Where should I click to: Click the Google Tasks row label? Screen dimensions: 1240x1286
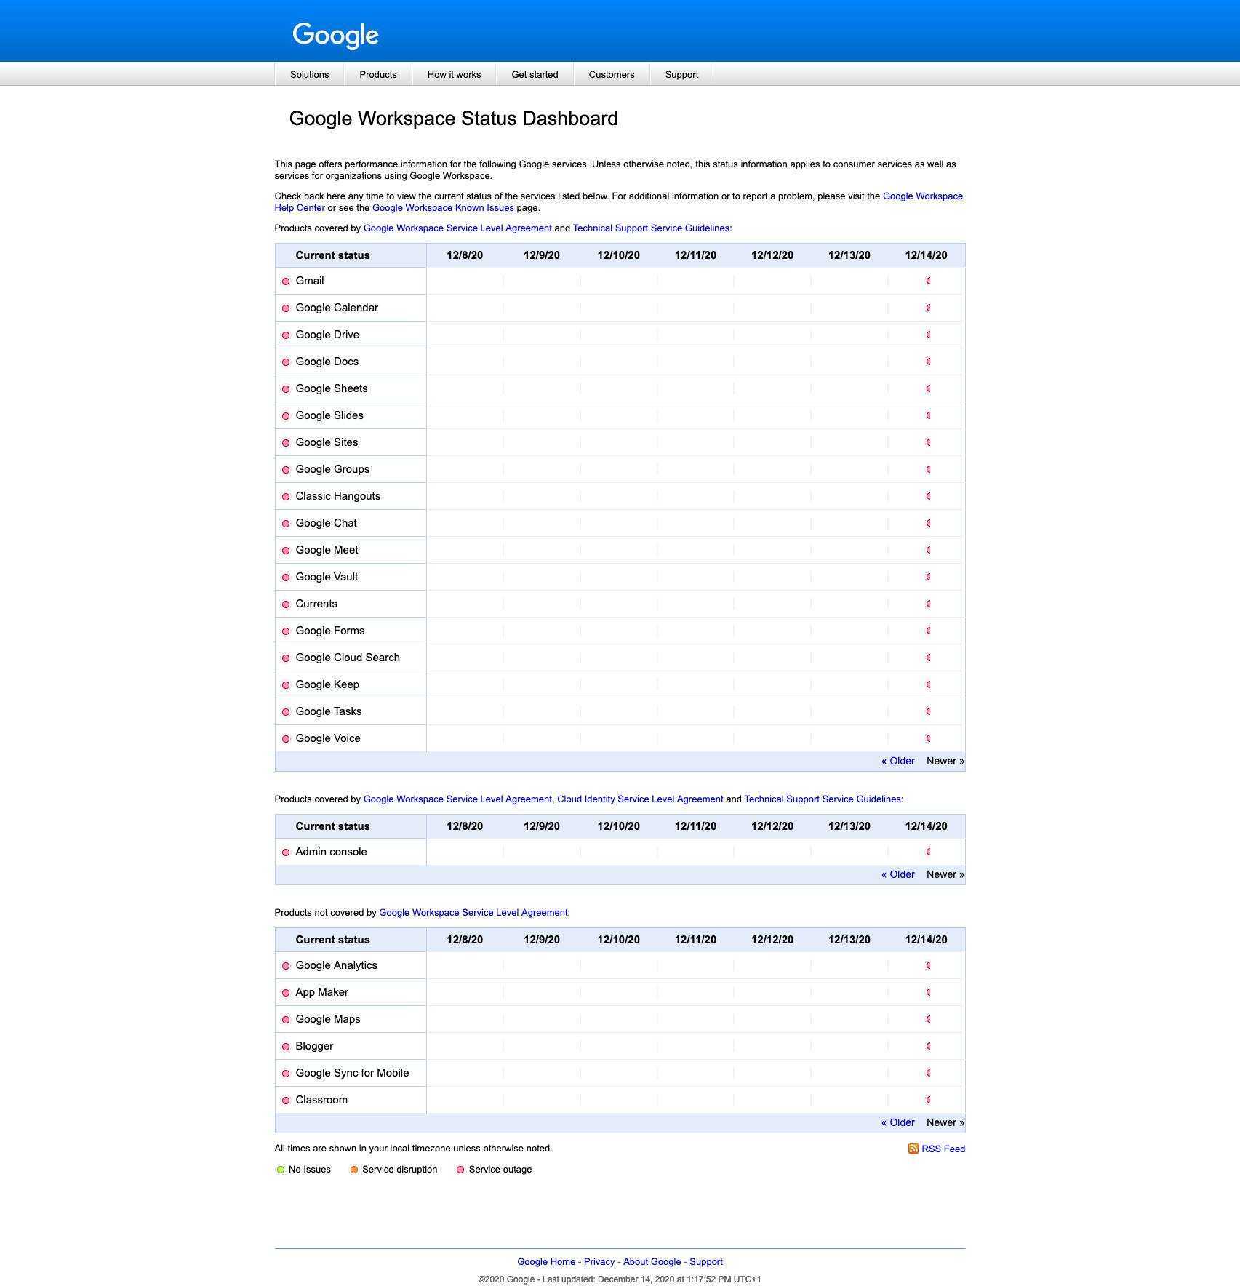point(328,711)
